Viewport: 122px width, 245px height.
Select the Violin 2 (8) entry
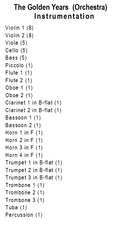tap(20, 35)
